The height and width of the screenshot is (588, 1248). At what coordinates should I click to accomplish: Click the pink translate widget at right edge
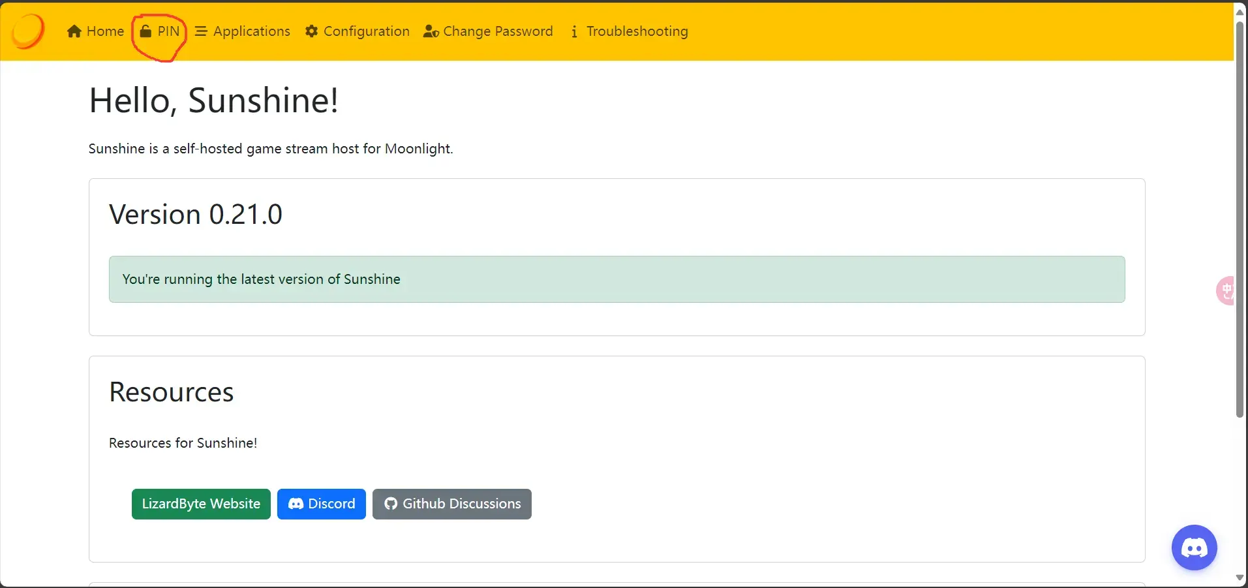(1225, 290)
